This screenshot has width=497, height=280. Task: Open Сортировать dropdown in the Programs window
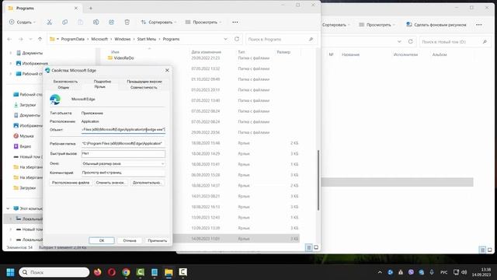pyautogui.click(x=158, y=23)
